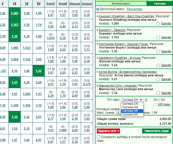Select Система 5/6 from the dropdown list
This screenshot has width=173, height=144.
(132, 114)
